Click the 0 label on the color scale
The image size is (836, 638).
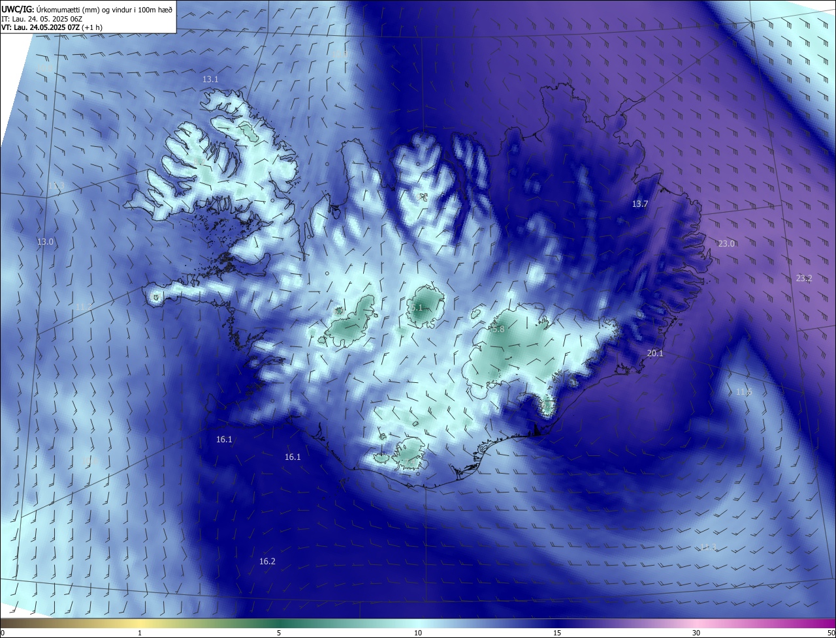tap(3, 633)
